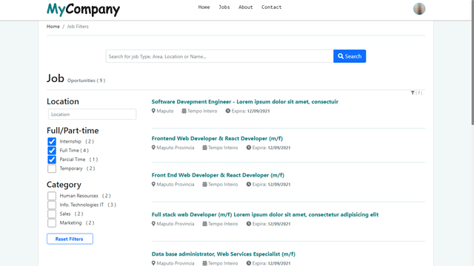
Task: Click calendar icon under Data base administrator
Action: tap(204, 263)
